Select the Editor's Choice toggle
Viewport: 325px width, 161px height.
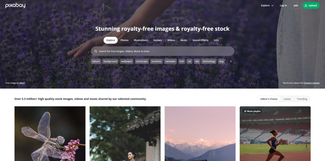point(269,99)
